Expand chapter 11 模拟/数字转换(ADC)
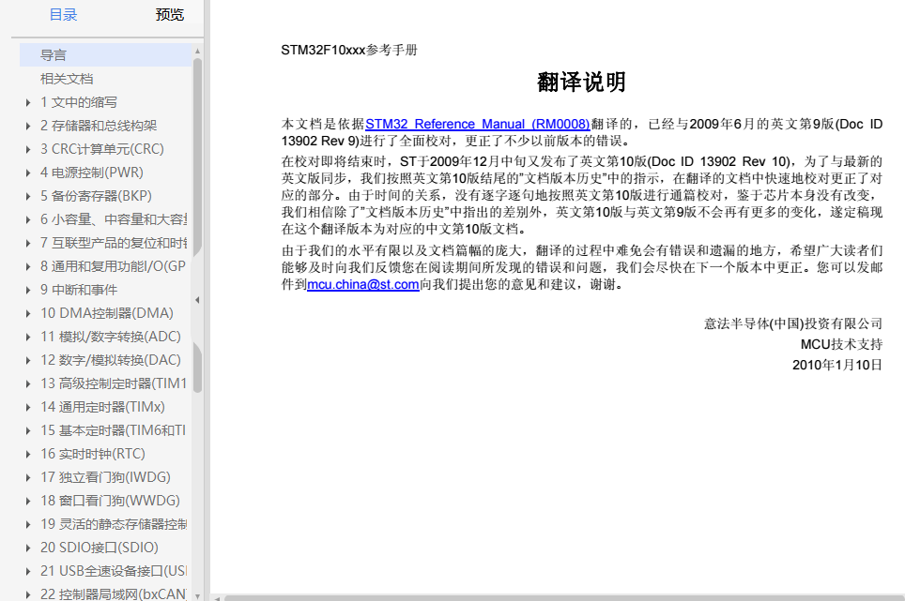This screenshot has height=601, width=905. pyautogui.click(x=28, y=338)
